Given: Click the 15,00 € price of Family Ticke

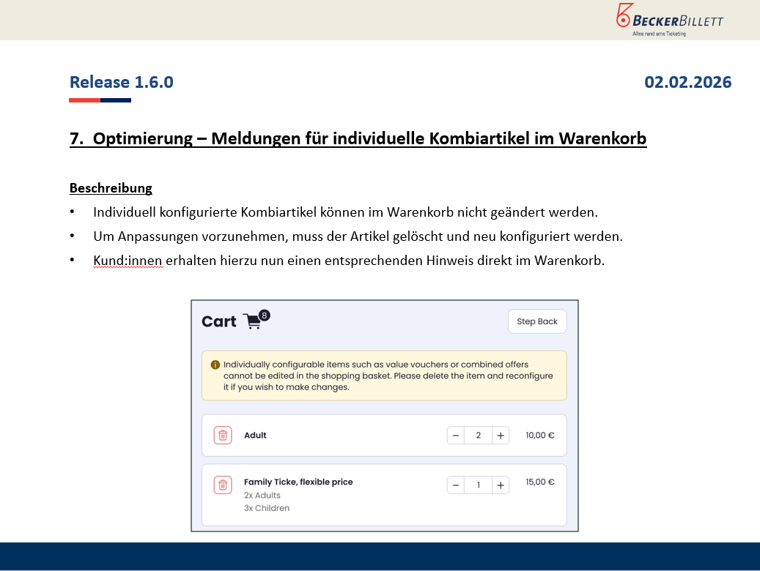Looking at the screenshot, I should pyautogui.click(x=539, y=482).
